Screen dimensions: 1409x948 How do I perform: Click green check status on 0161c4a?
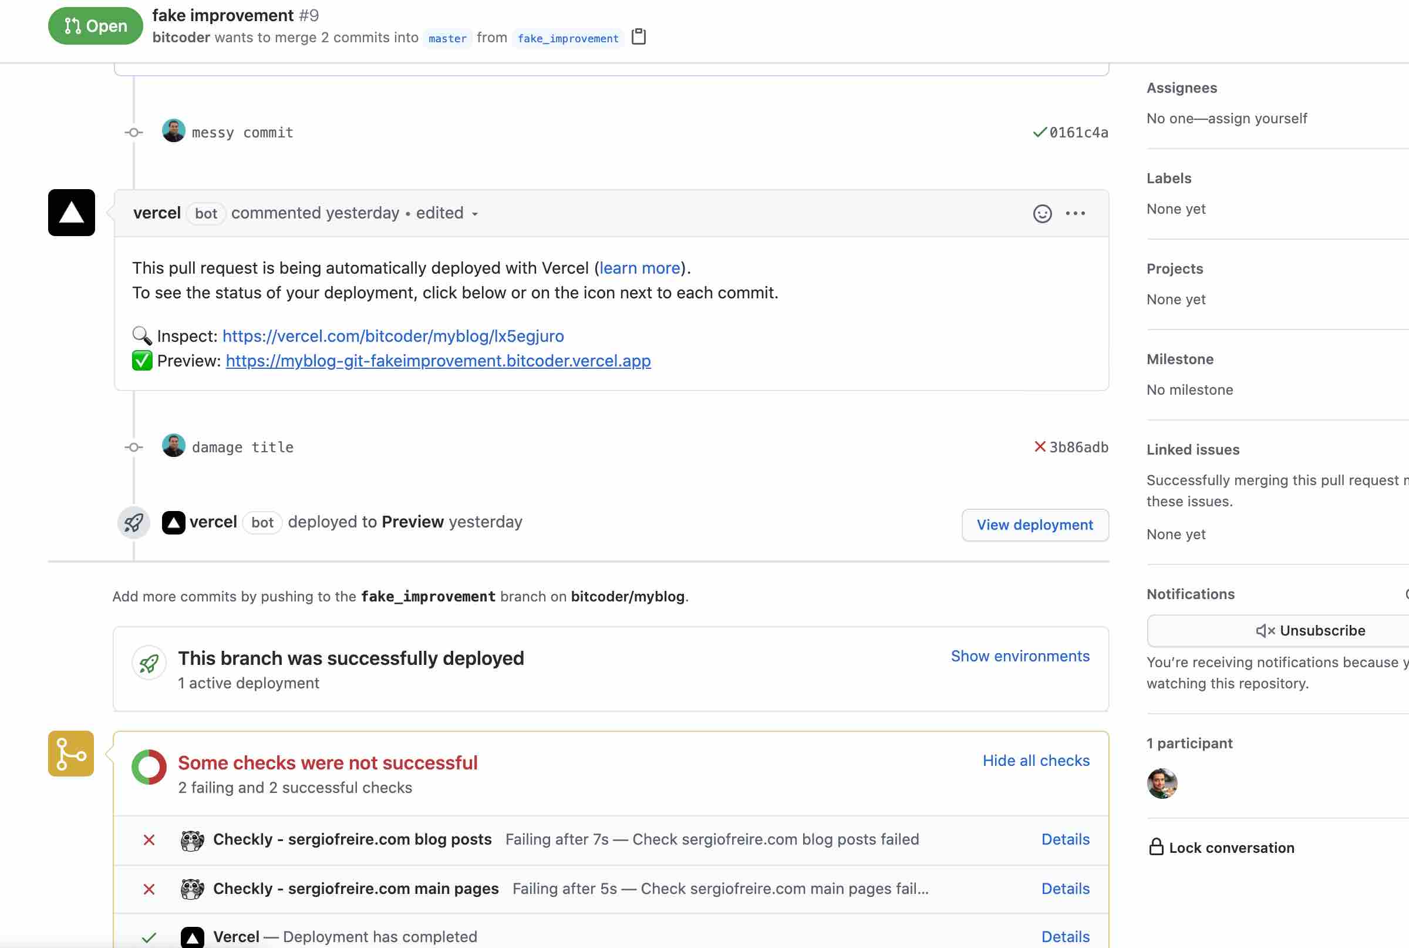click(1039, 132)
